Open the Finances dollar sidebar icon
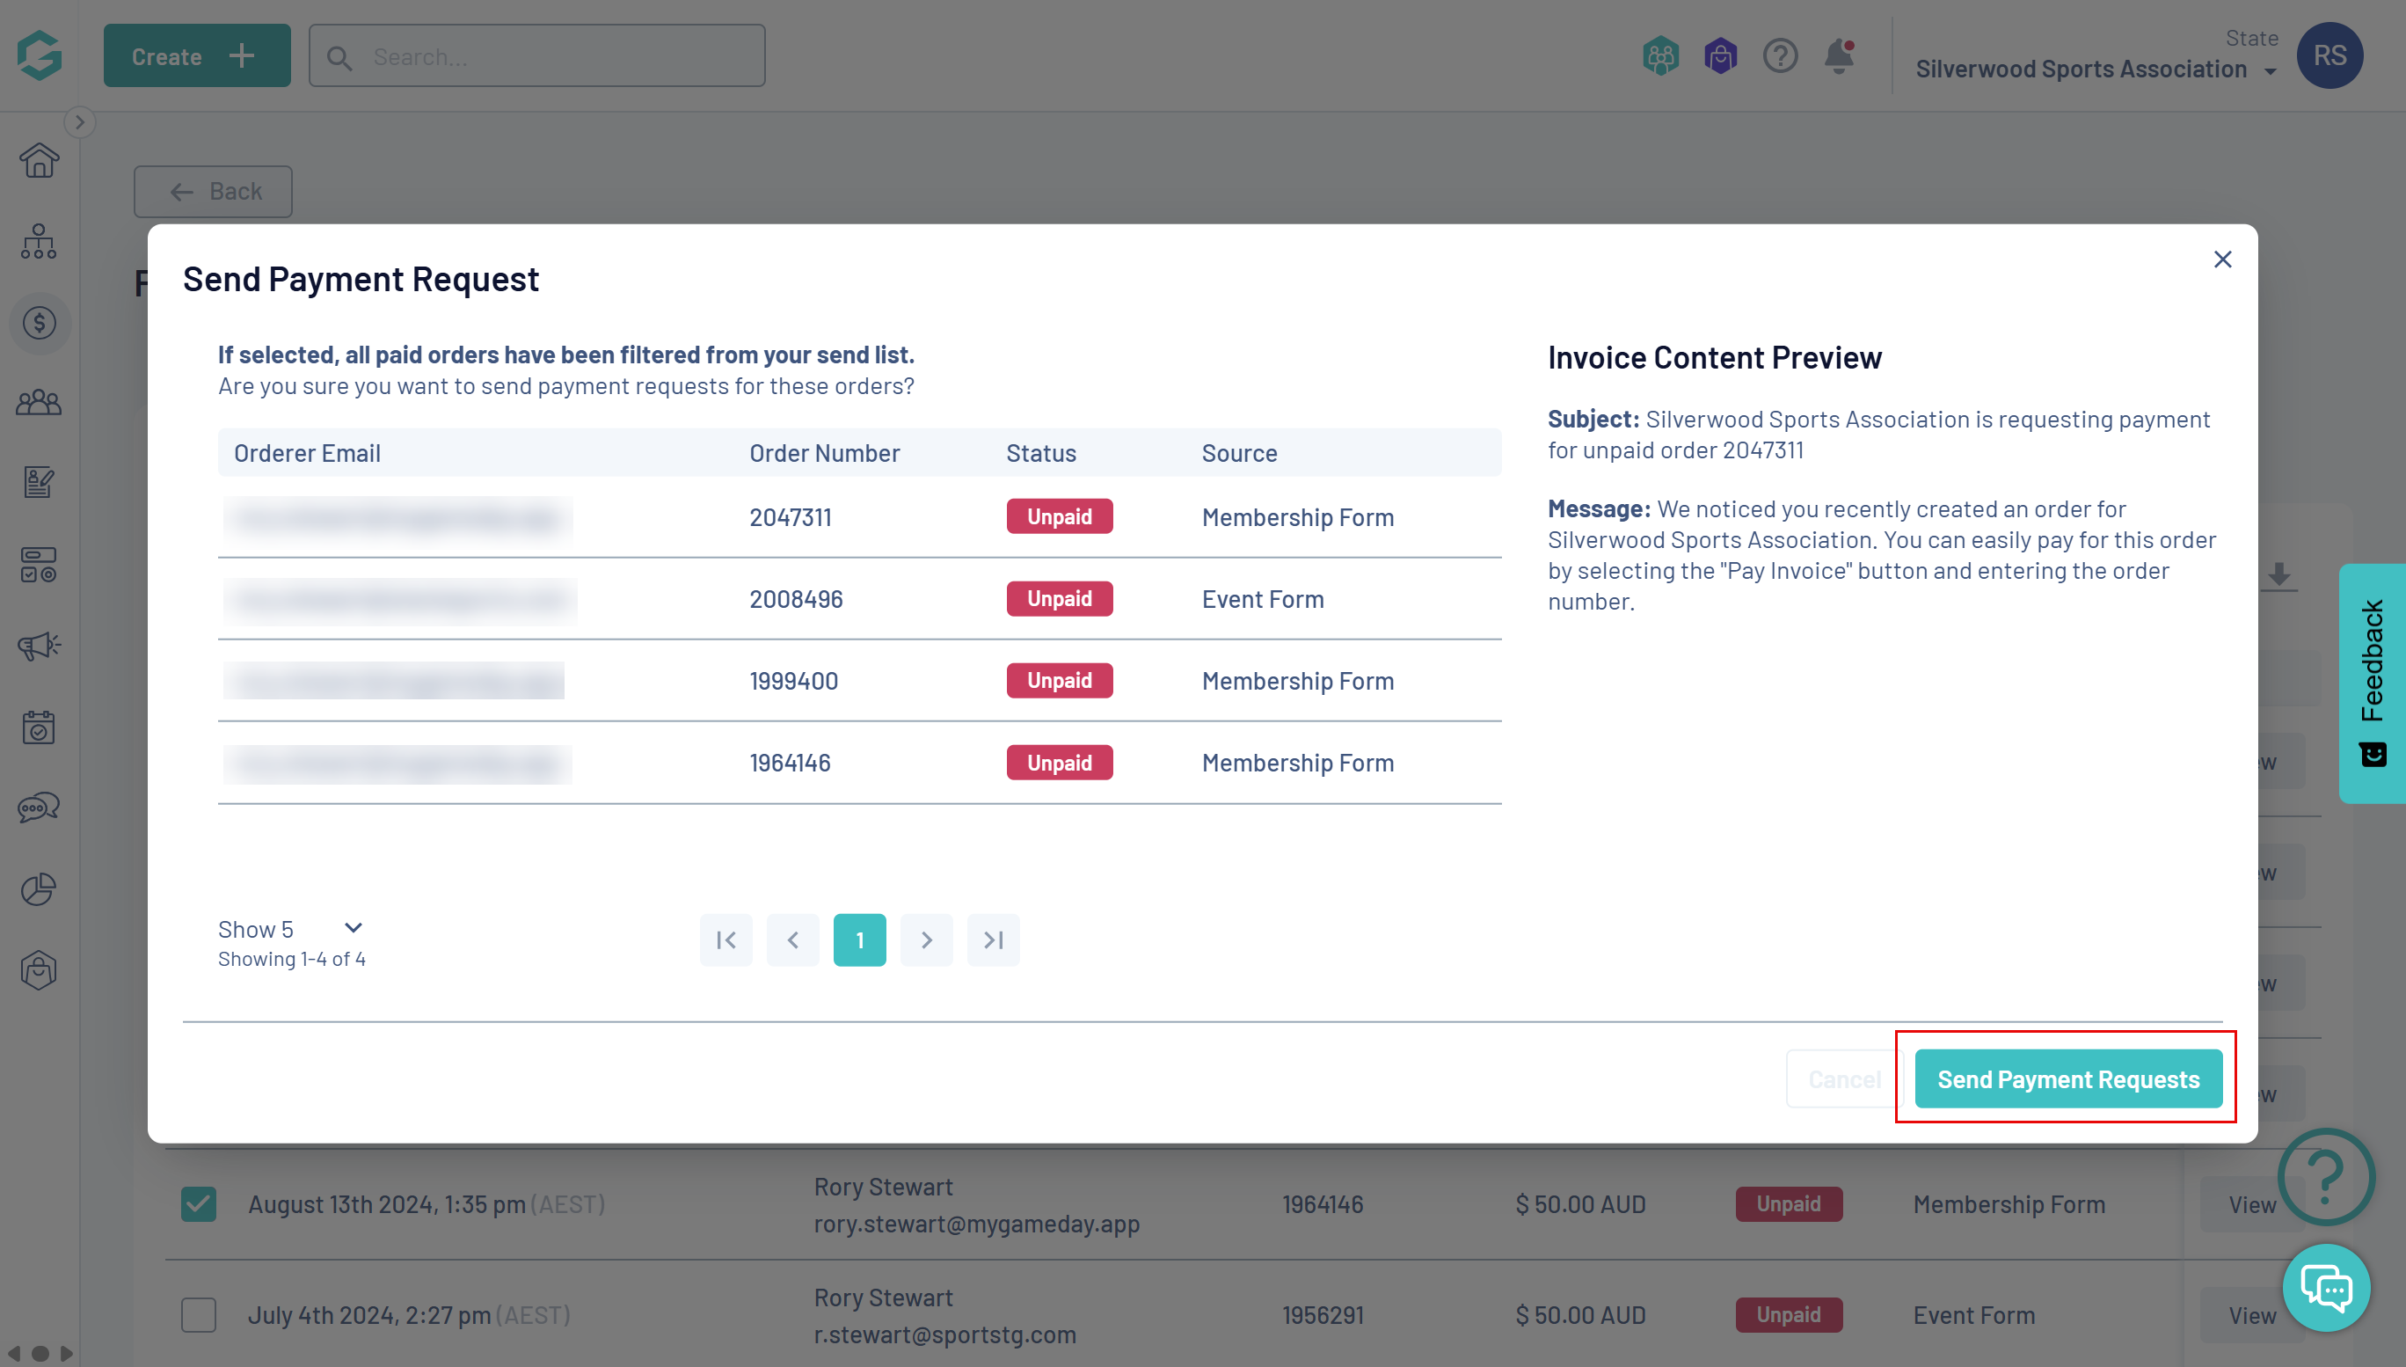The height and width of the screenshot is (1367, 2406). [39, 324]
